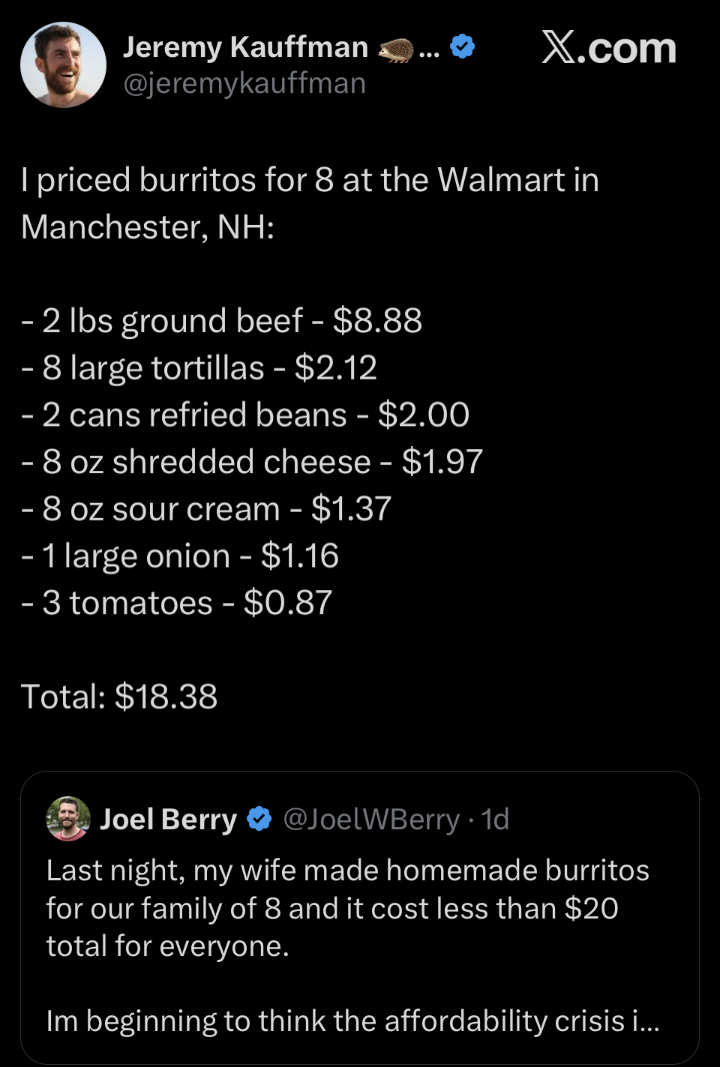Image resolution: width=720 pixels, height=1067 pixels.
Task: Open Joel Berry's avatar in quoted tweet
Action: [x=68, y=819]
